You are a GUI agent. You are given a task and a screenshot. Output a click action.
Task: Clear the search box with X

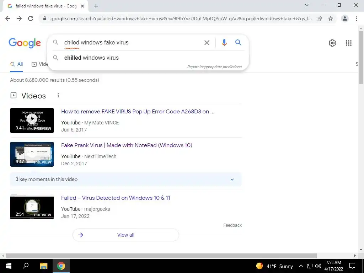(207, 43)
